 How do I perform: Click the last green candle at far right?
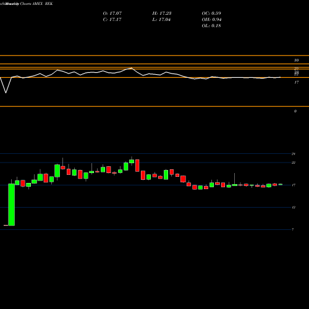click(x=281, y=185)
